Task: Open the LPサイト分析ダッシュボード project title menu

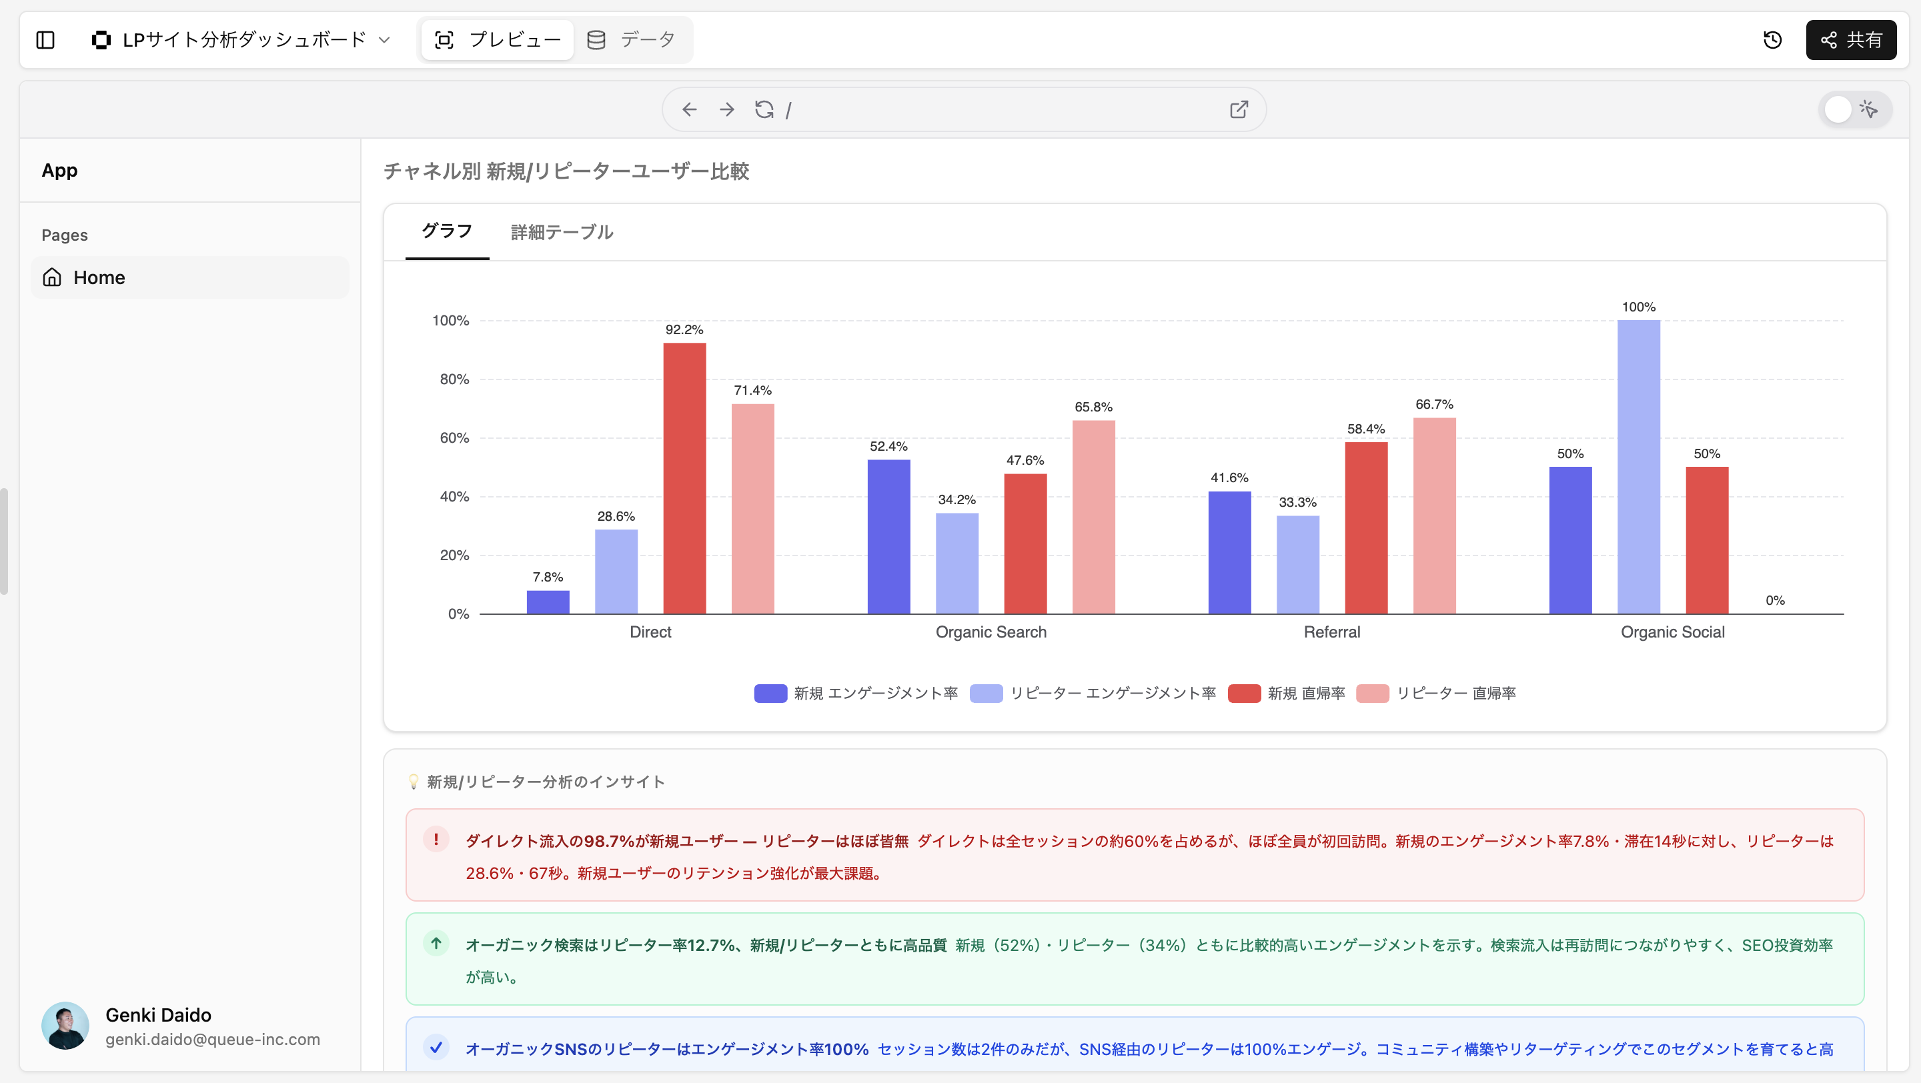Action: coord(244,39)
